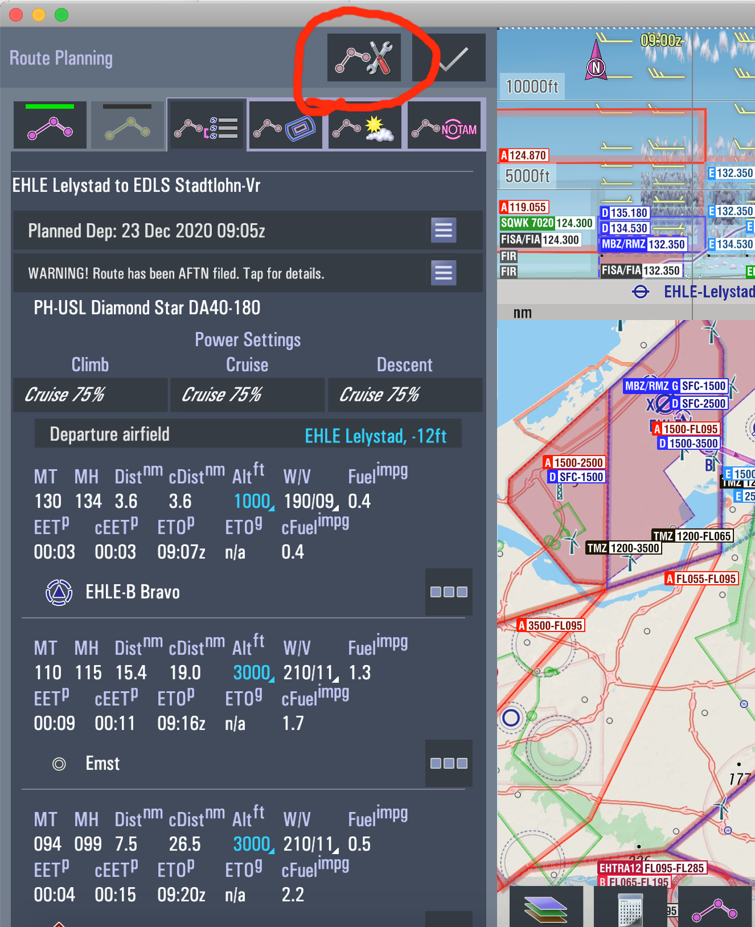The image size is (755, 927).
Task: Select frequency label A 124.870
Action: 524,155
